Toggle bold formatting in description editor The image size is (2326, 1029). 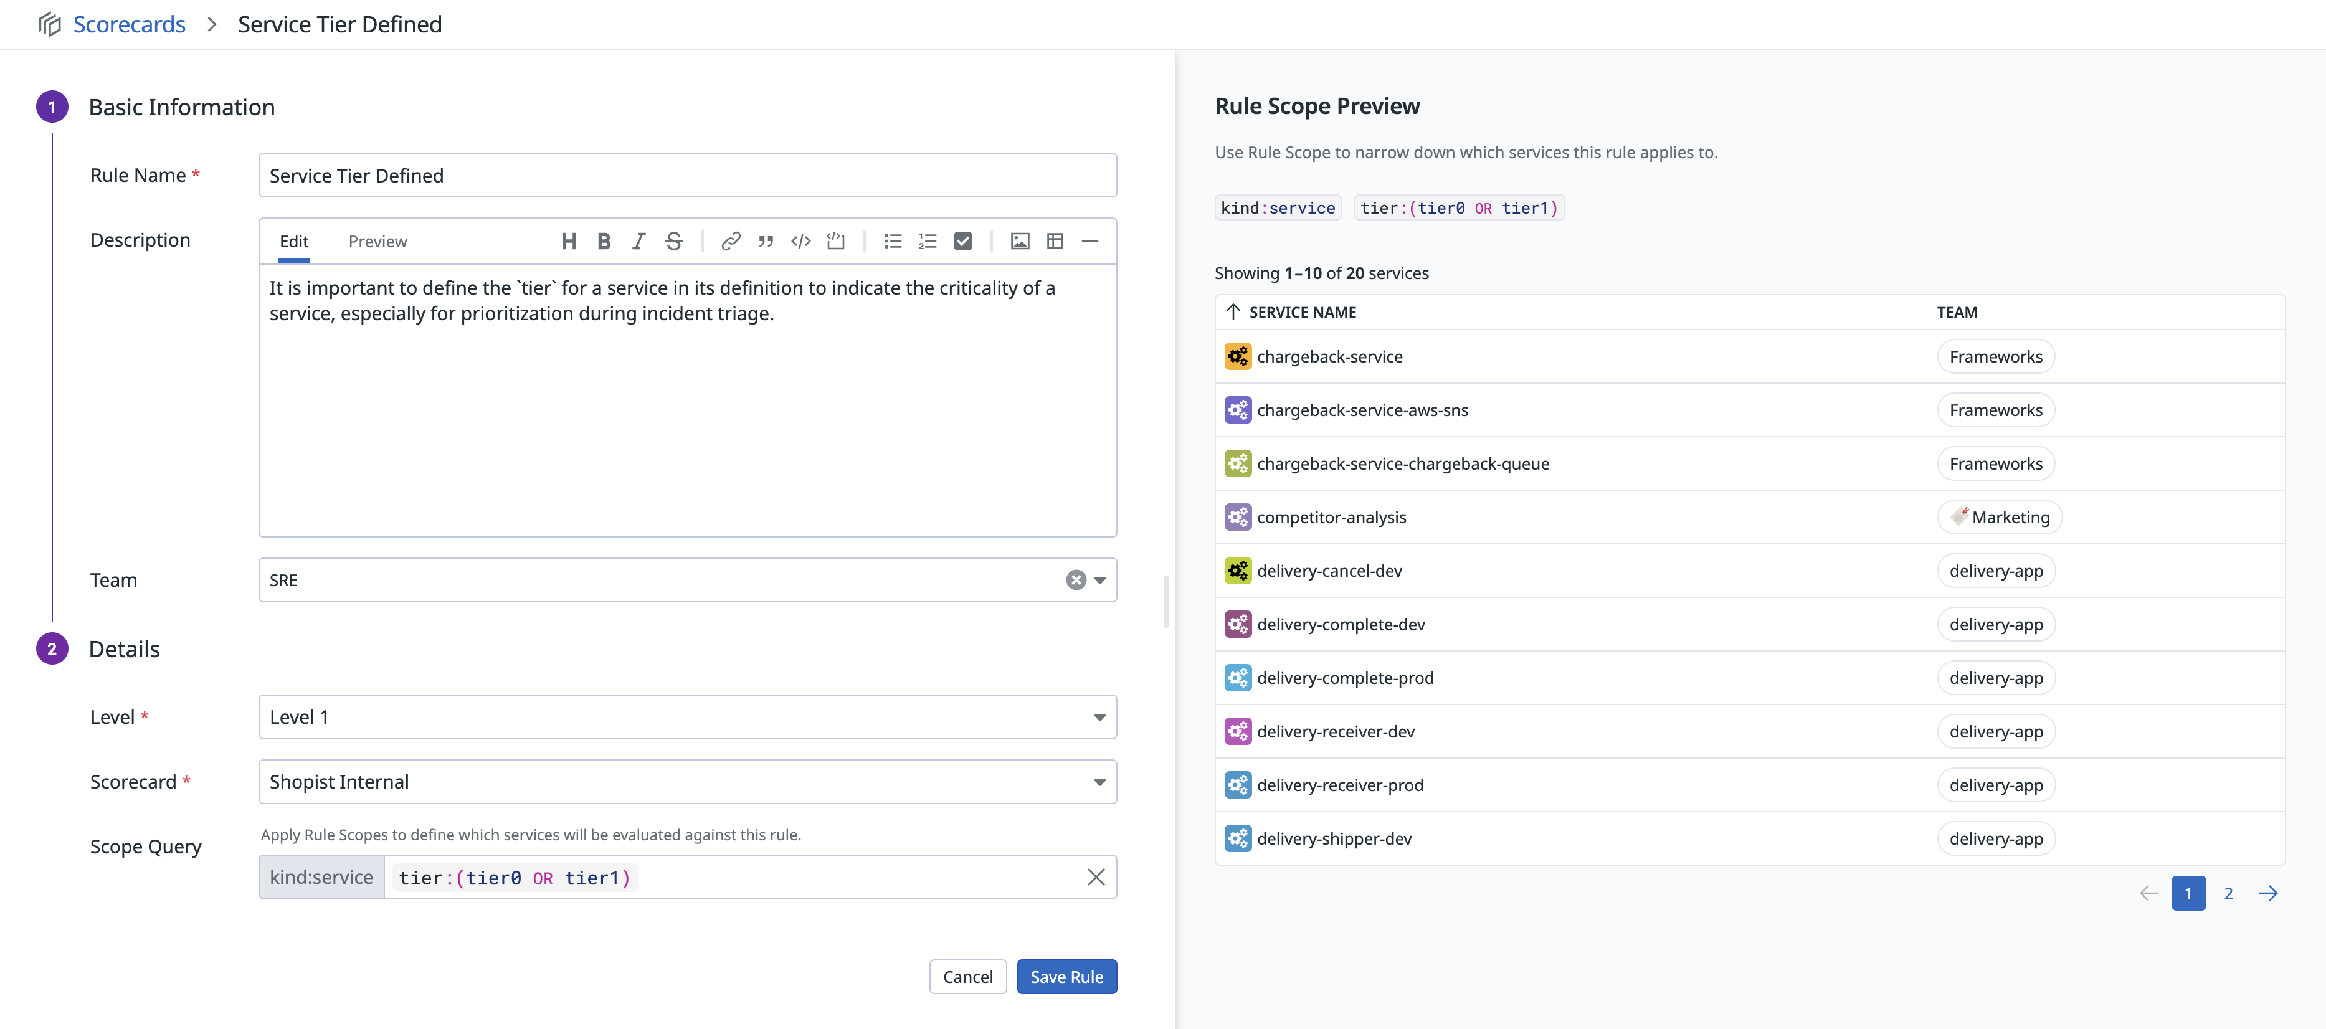tap(604, 241)
